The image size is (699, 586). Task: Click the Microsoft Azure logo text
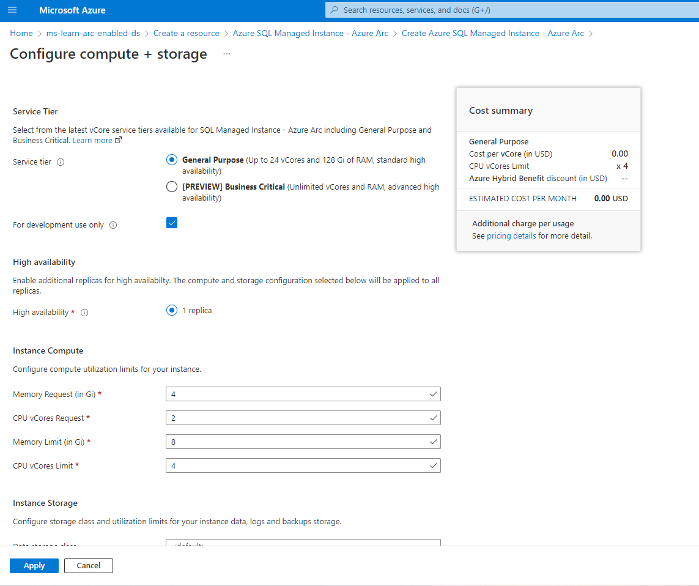(x=72, y=10)
